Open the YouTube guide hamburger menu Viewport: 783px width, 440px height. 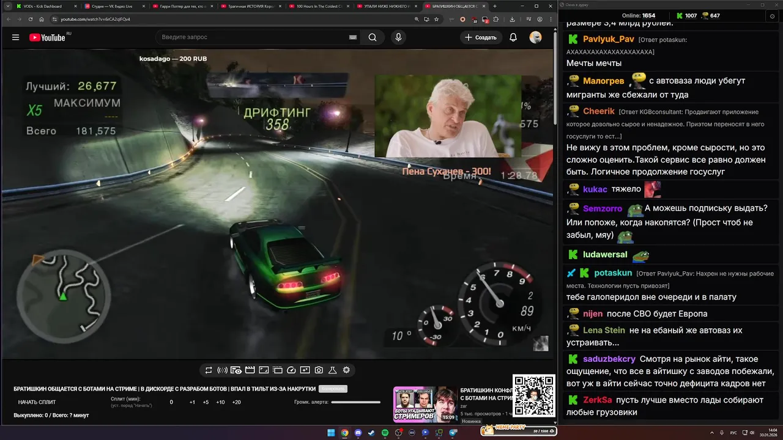coord(15,37)
